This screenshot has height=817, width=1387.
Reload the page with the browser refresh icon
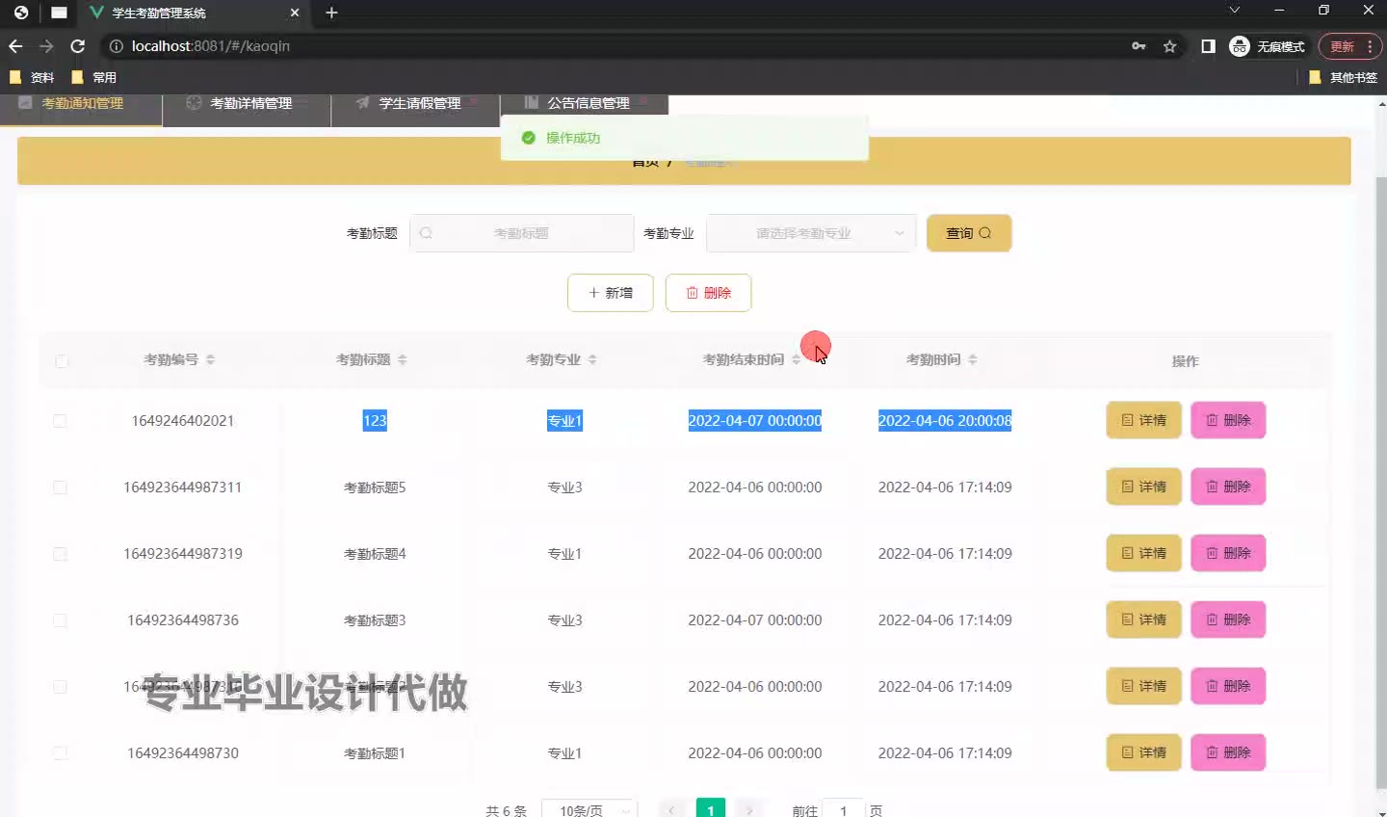click(x=78, y=46)
